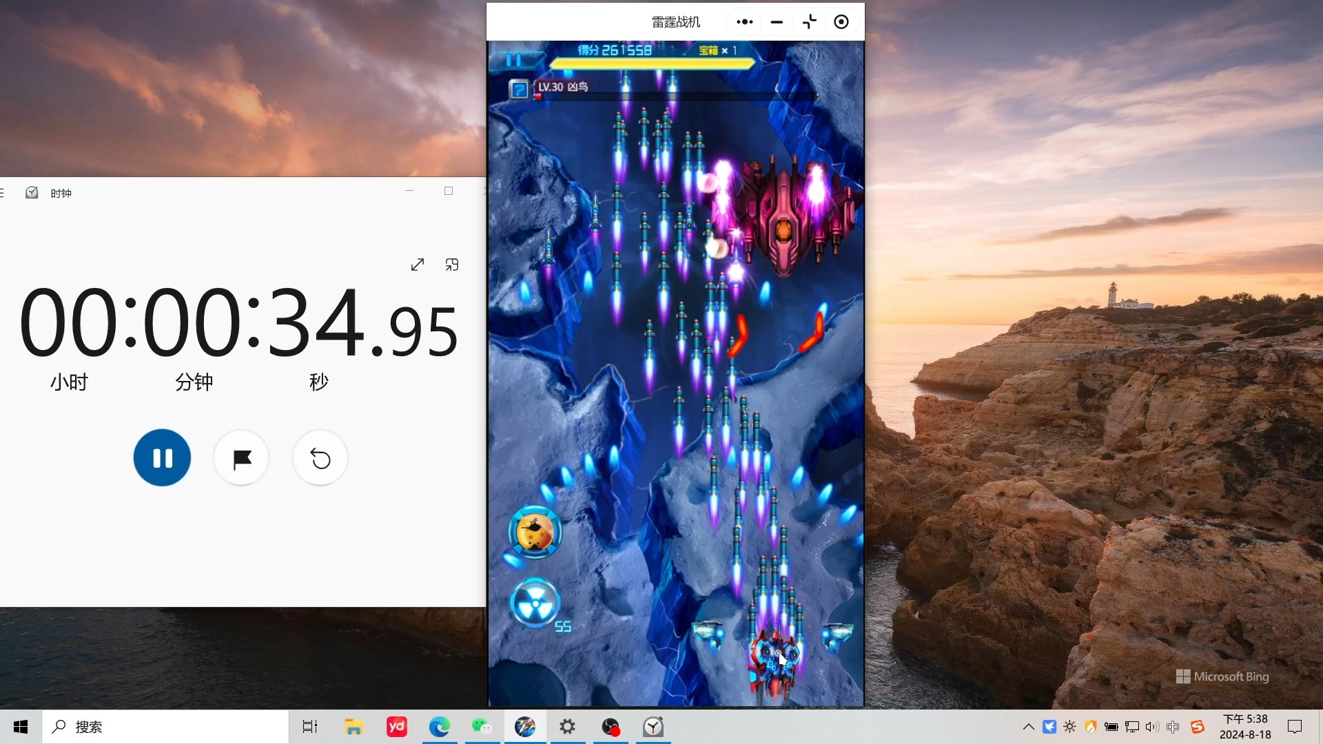This screenshot has width=1323, height=744.
Task: Record a lap with the flag button
Action: 241,458
